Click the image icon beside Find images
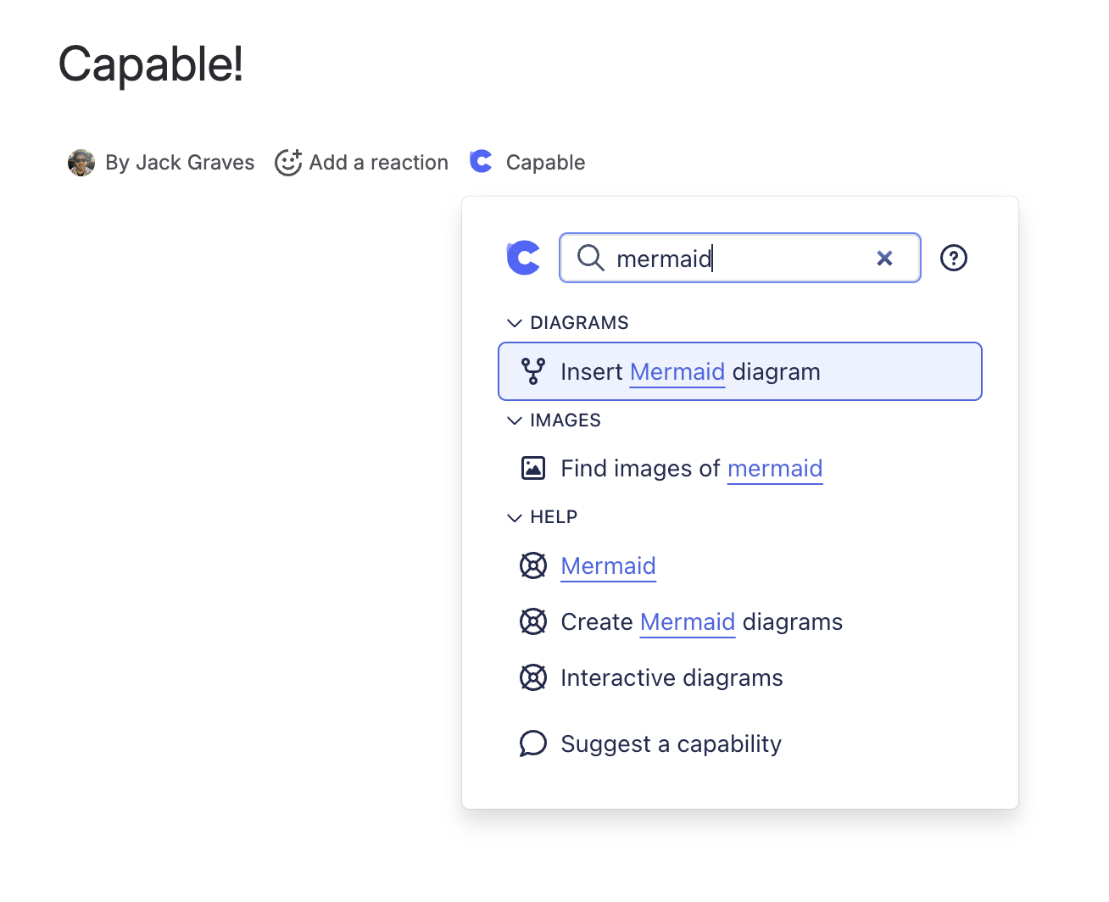Image resolution: width=1109 pixels, height=902 pixels. point(533,468)
